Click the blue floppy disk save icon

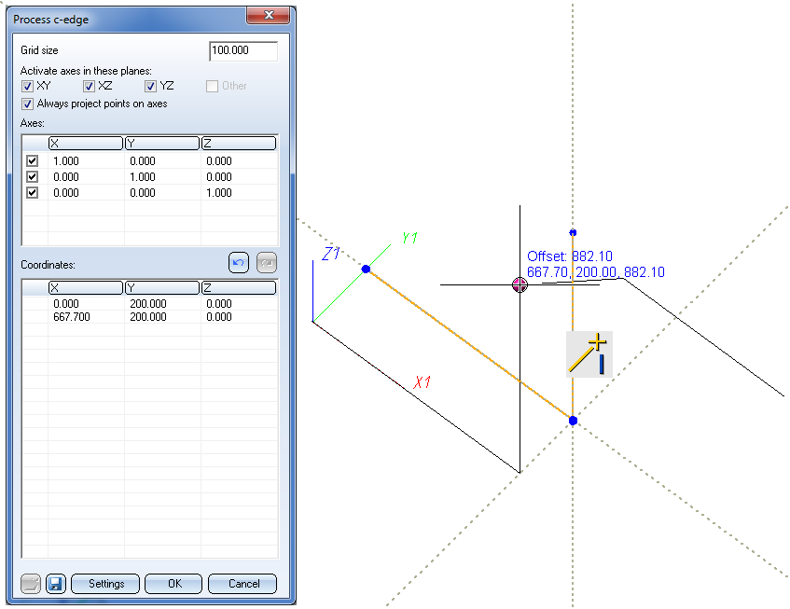coord(55,584)
